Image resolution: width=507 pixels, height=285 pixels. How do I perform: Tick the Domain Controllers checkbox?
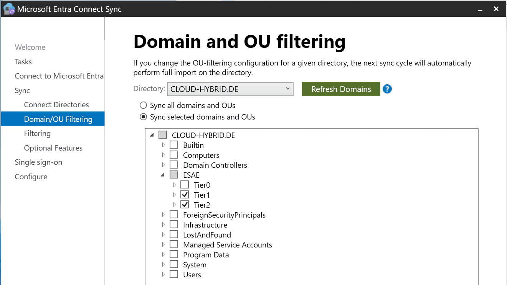pyautogui.click(x=174, y=165)
